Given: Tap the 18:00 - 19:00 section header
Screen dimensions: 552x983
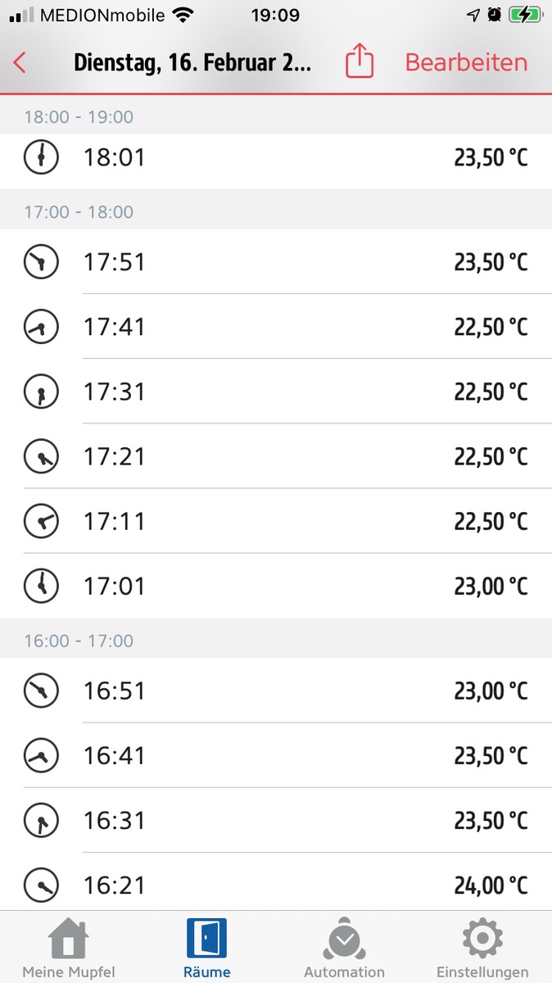Looking at the screenshot, I should 79,117.
